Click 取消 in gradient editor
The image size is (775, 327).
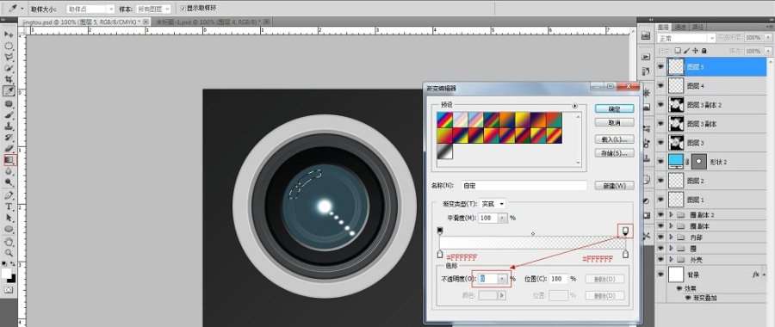point(614,122)
